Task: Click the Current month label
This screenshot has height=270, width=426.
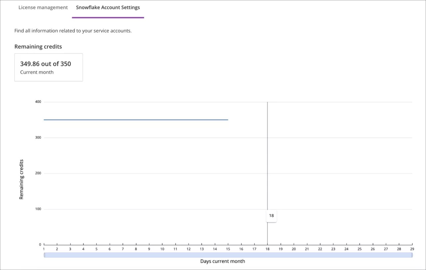Action: pyautogui.click(x=37, y=72)
